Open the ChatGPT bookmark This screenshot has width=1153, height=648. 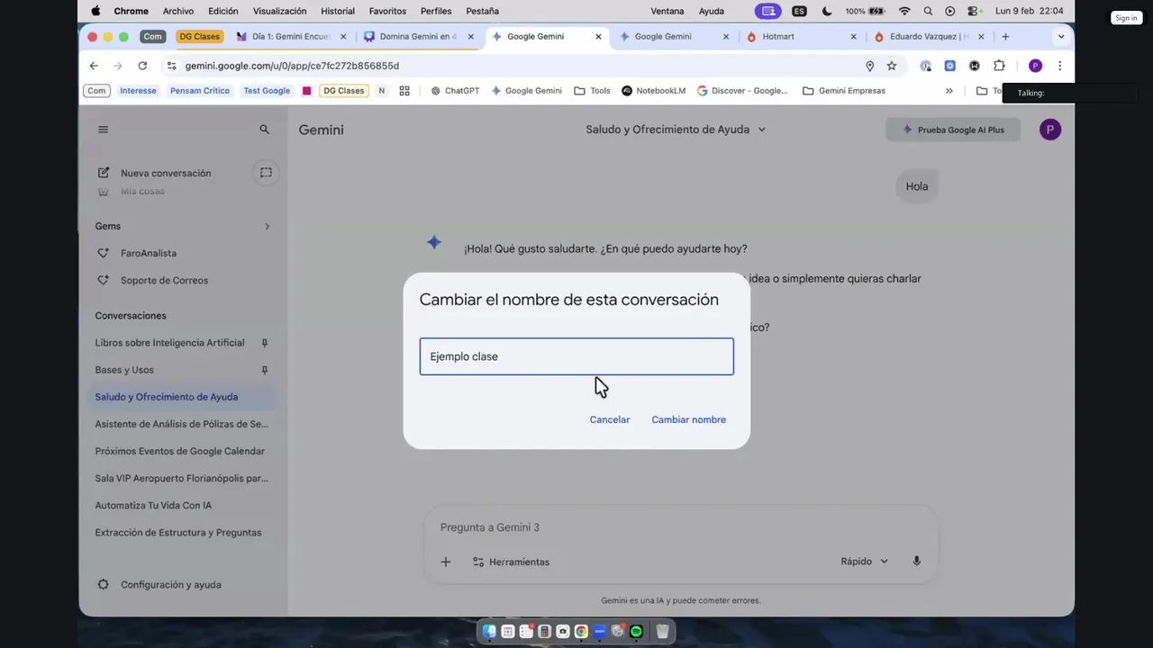click(455, 91)
